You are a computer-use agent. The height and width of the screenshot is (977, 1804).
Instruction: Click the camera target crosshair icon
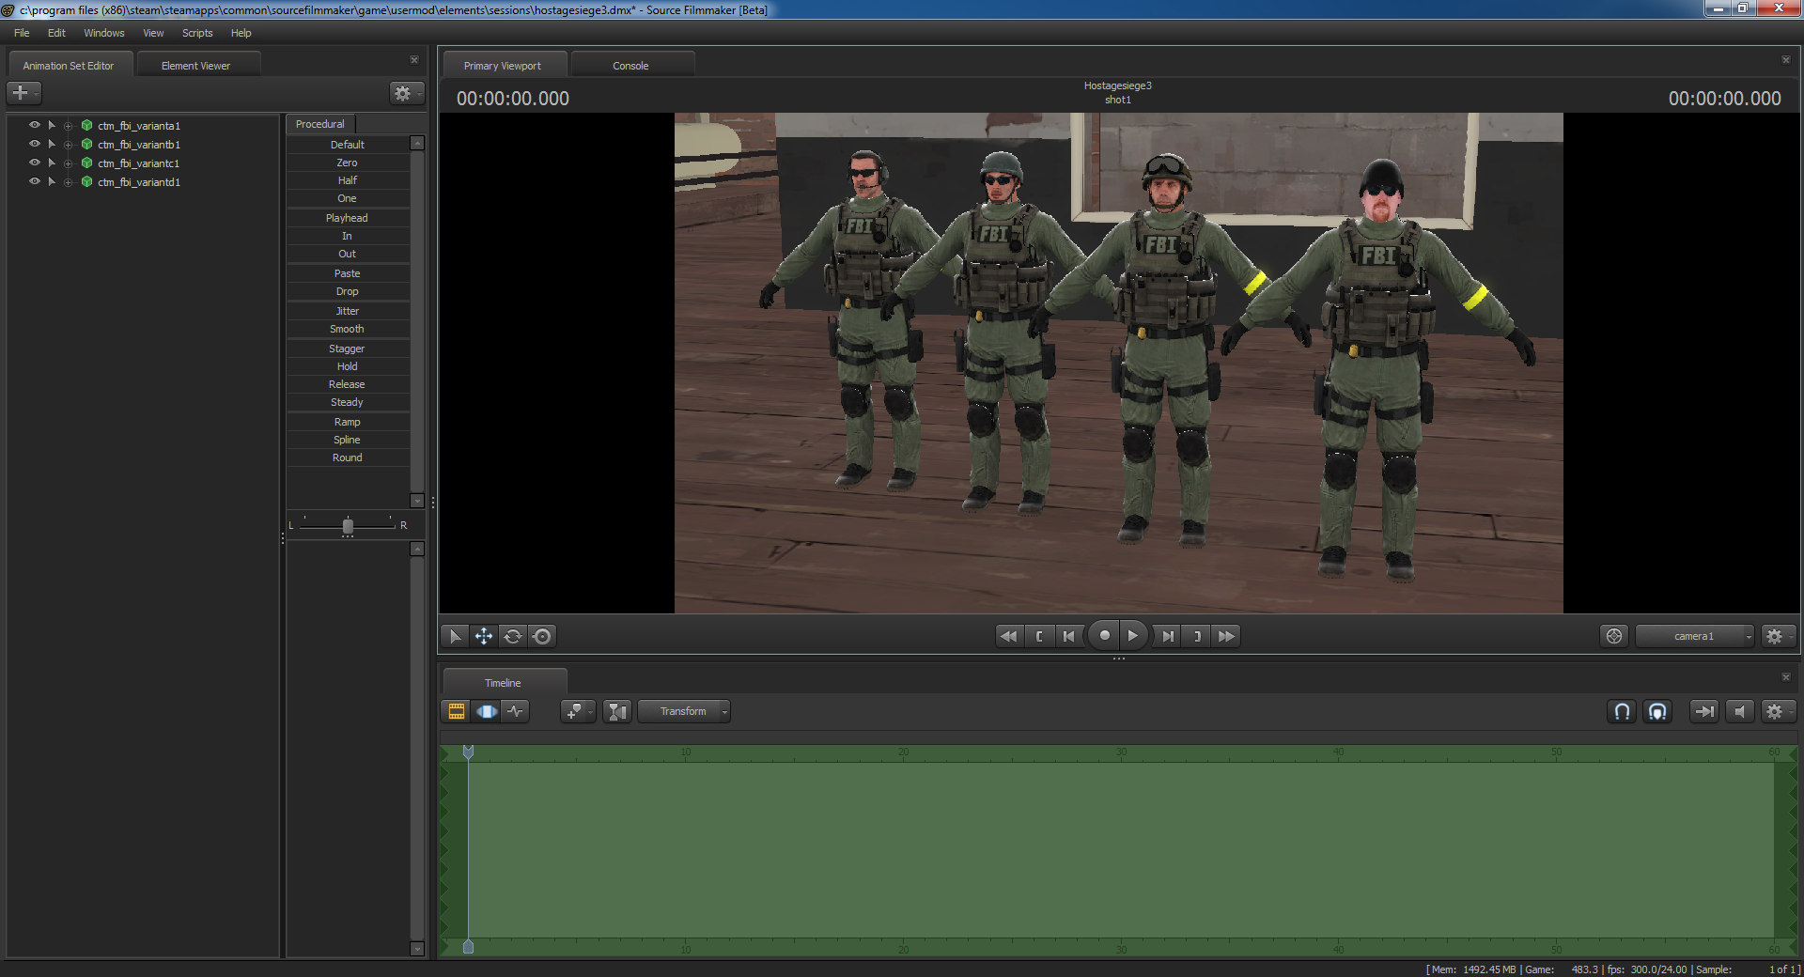point(1614,636)
